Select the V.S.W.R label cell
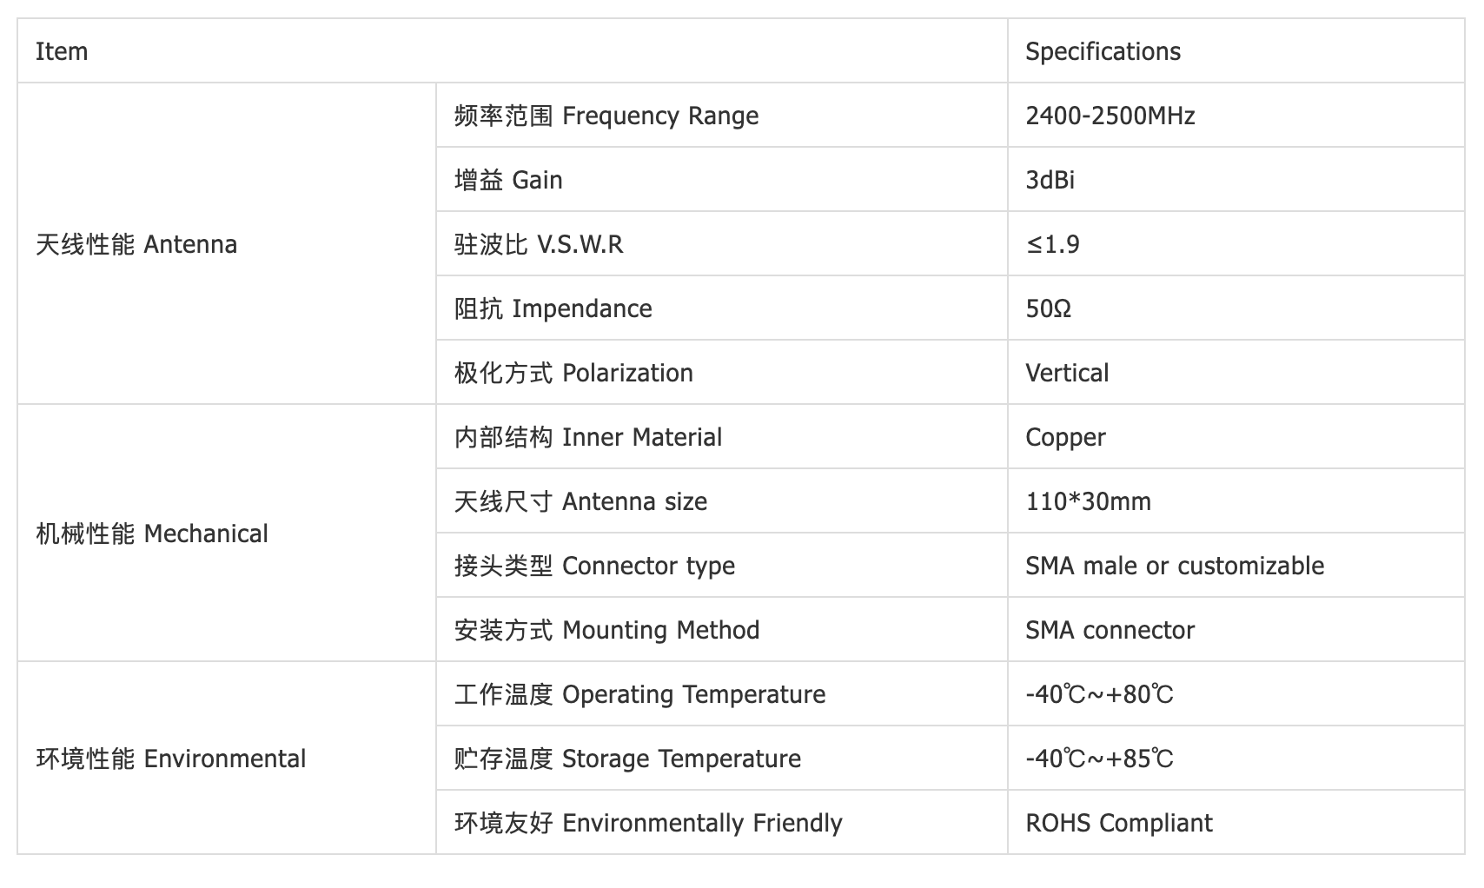The image size is (1484, 888). pyautogui.click(x=722, y=244)
